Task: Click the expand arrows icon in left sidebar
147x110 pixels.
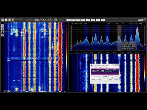Action: pos(2,35)
